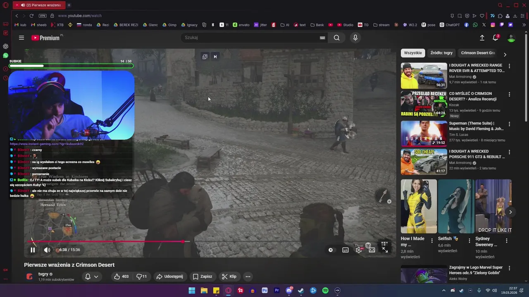The height and width of the screenshot is (297, 529).
Task: Open the YouTube notifications bell
Action: pos(496,38)
